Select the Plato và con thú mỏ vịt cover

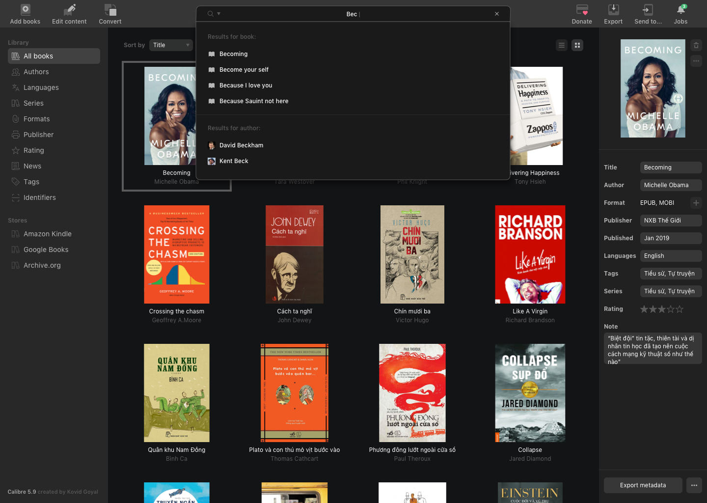295,393
